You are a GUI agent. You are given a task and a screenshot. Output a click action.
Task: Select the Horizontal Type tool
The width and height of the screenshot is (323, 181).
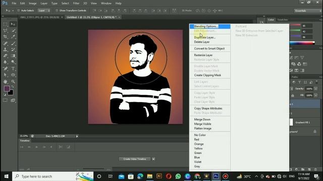(13, 68)
